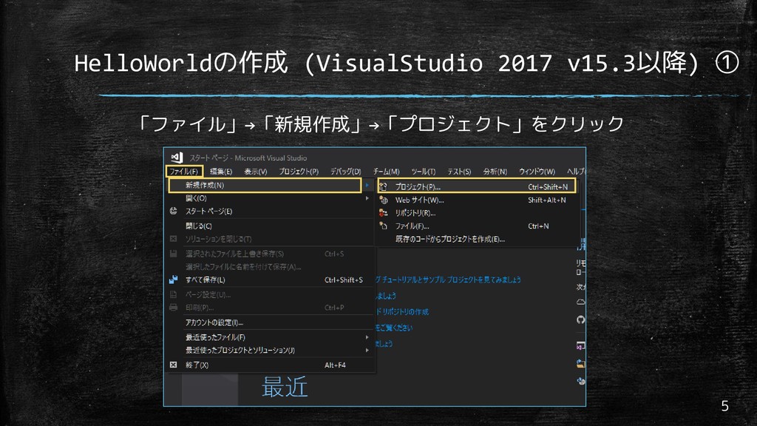
Task: Click the cloud icon on Start Page right side
Action: [581, 302]
